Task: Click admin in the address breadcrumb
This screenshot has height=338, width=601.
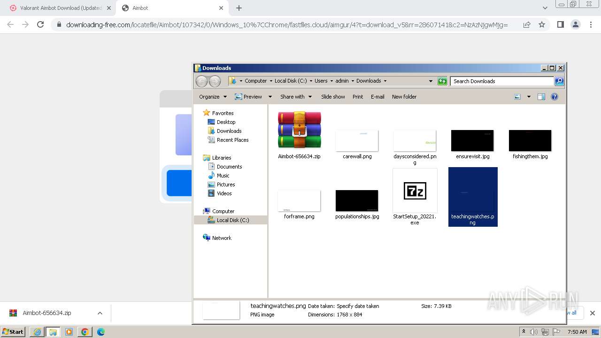Action: [x=342, y=81]
